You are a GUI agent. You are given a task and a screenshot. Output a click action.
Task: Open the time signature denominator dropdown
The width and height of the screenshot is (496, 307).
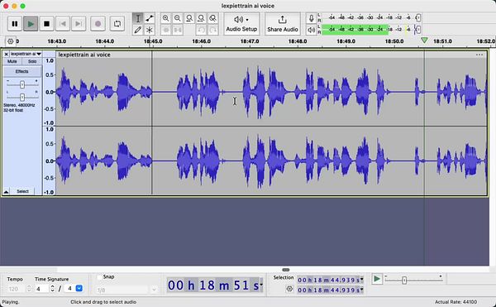coord(79,288)
